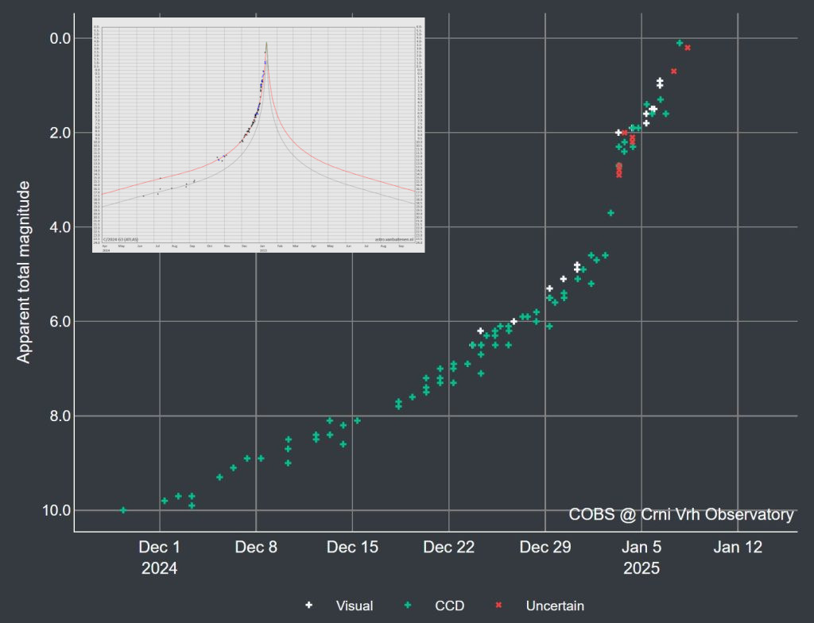Click the 'Dec 15' axis label
This screenshot has width=814, height=623.
352,548
